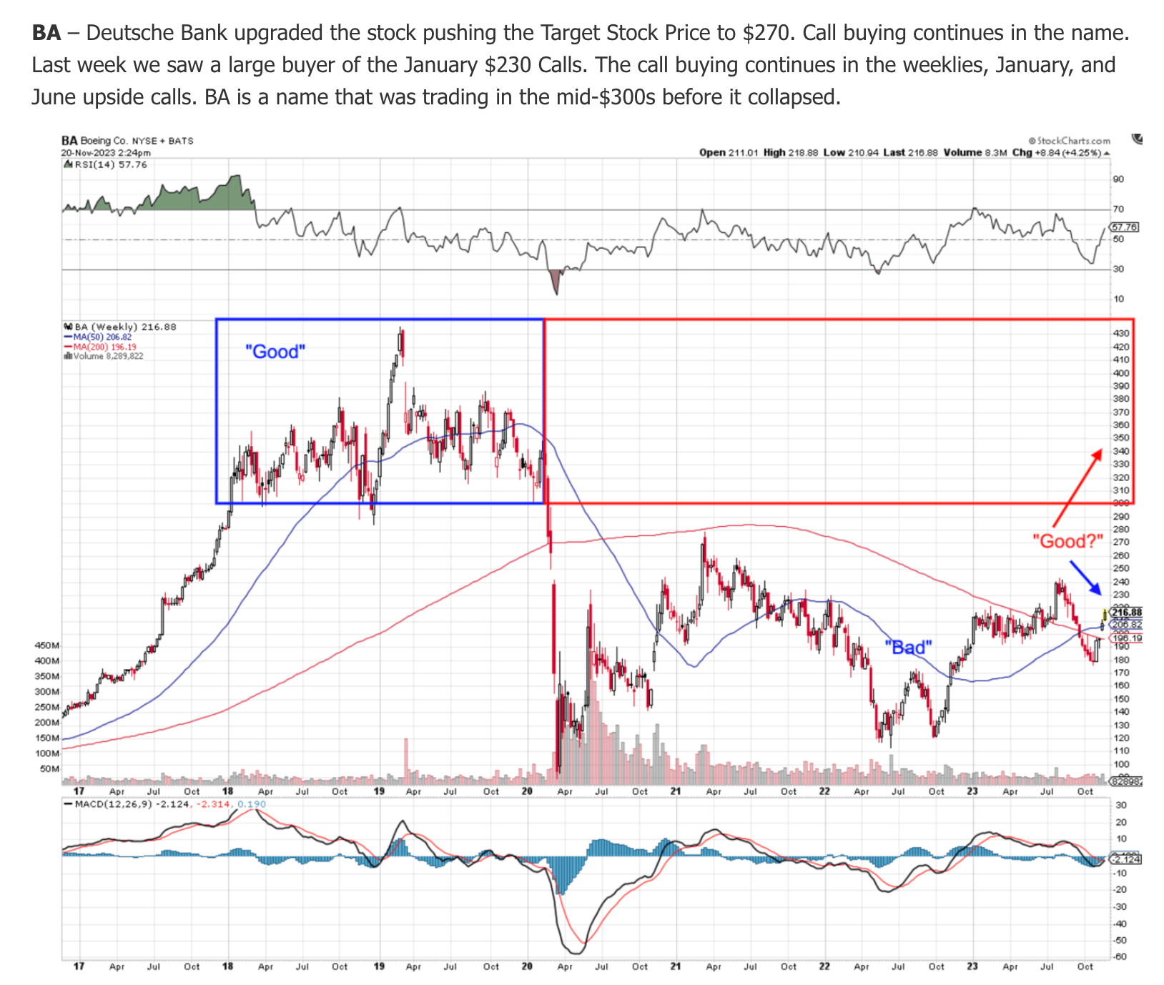Click the volume bar icon before Volume 8,289,822
This screenshot has height=985, width=1164.
68,355
